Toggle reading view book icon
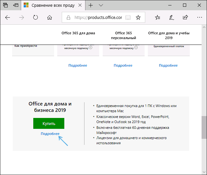The height and width of the screenshot is (175, 207). [128, 17]
